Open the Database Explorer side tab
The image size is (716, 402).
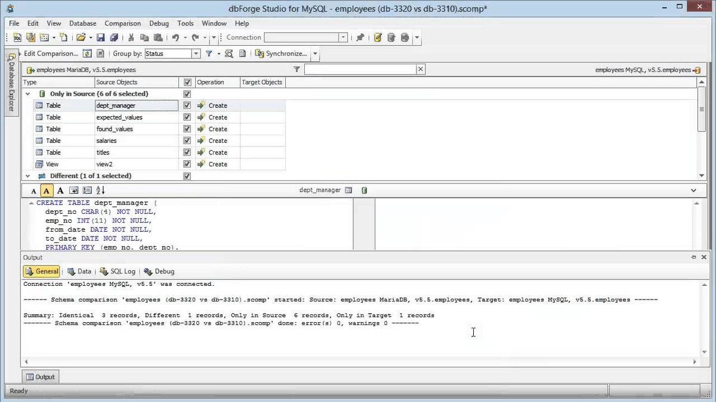[x=11, y=83]
